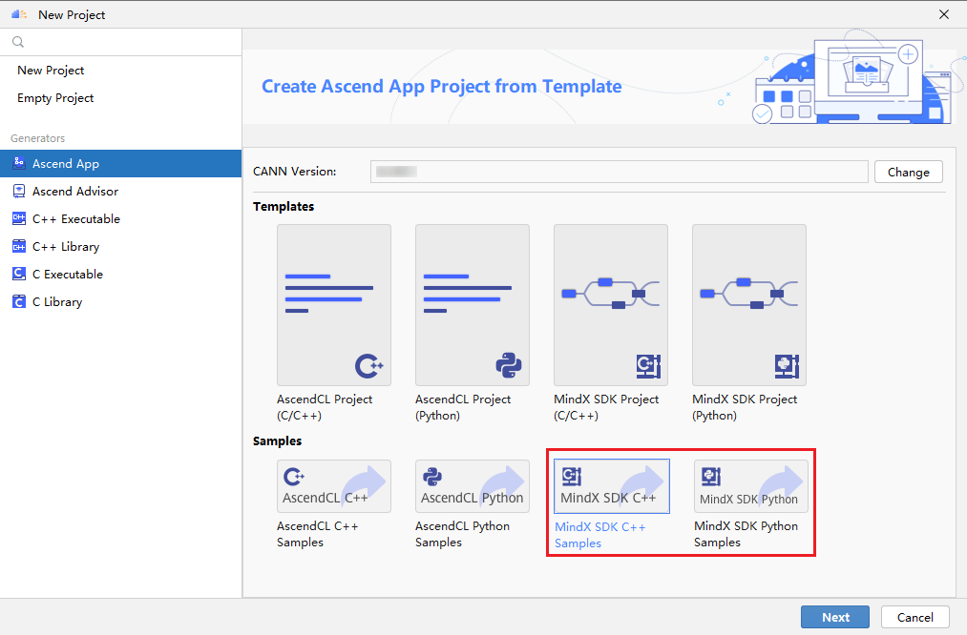The image size is (967, 635).
Task: Click the Ascend App generator icon
Action: 19,163
